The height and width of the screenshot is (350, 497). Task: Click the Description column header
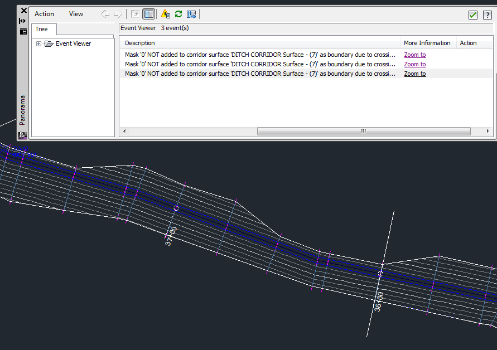pos(140,43)
